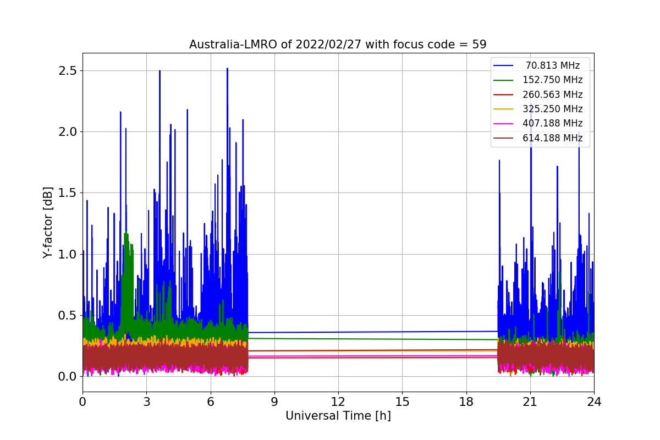Click the x-axis tick label 18
This screenshot has height=440, width=660.
[466, 402]
